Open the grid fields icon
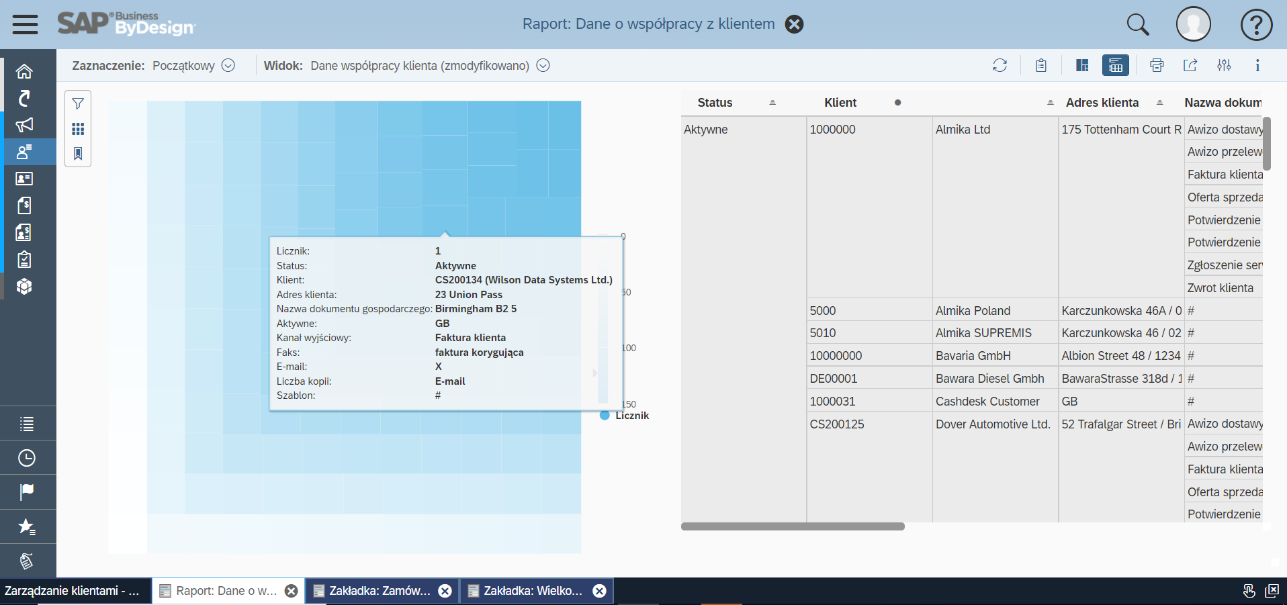Image resolution: width=1287 pixels, height=605 pixels. click(x=78, y=129)
